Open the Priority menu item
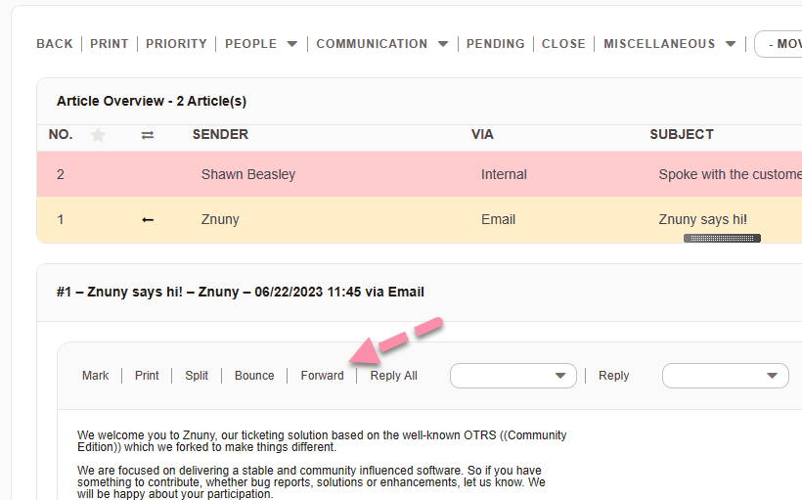This screenshot has width=802, height=500. click(176, 44)
